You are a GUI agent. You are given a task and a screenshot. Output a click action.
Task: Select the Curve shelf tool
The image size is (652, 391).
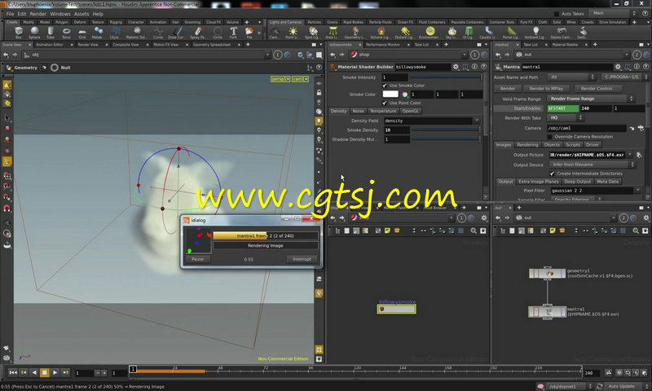pyautogui.click(x=158, y=33)
